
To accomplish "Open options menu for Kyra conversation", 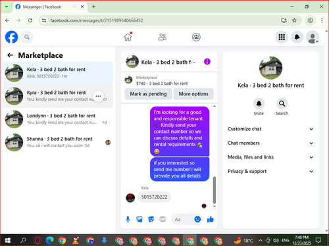I will [98, 96].
